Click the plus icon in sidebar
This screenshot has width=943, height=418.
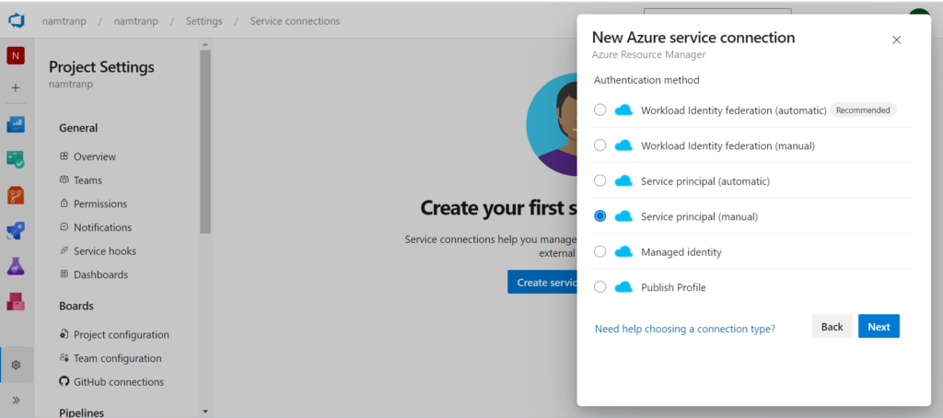point(16,88)
